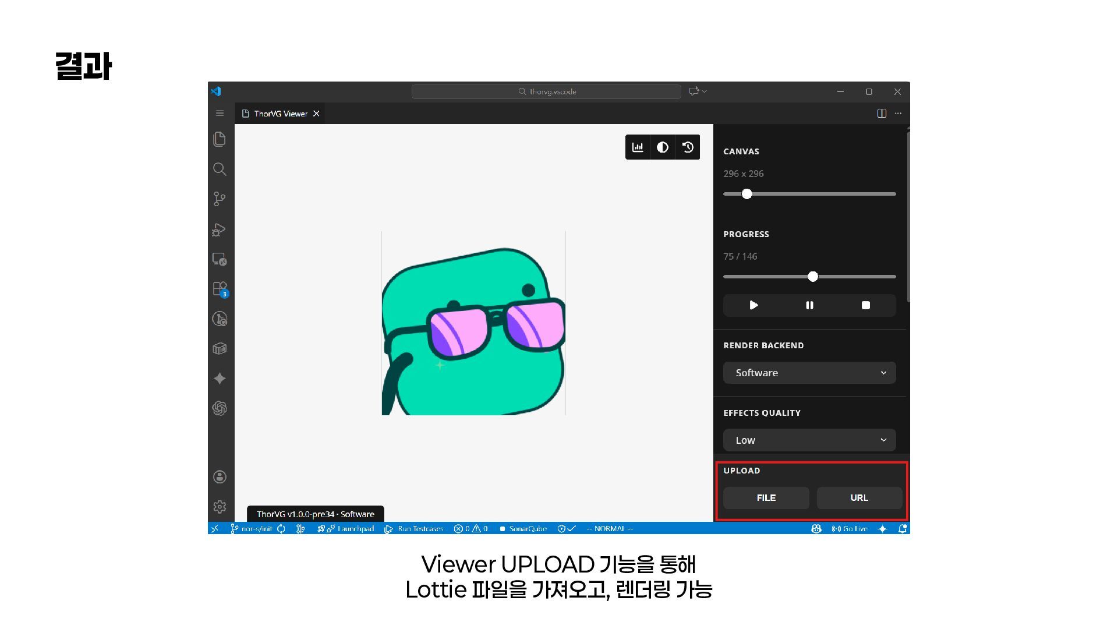The image size is (1118, 629).
Task: Click the FILE upload button
Action: pyautogui.click(x=766, y=498)
